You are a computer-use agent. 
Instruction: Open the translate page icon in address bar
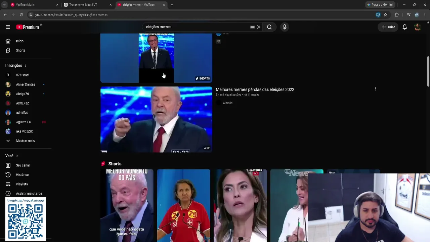click(x=378, y=15)
